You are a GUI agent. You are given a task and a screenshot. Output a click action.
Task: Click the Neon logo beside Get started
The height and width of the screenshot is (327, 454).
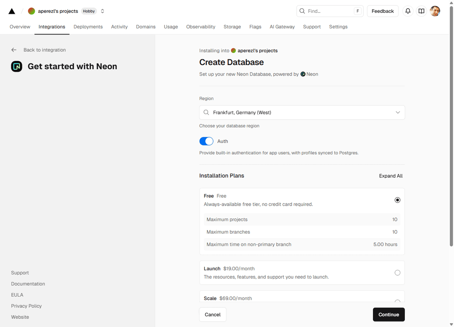17,67
